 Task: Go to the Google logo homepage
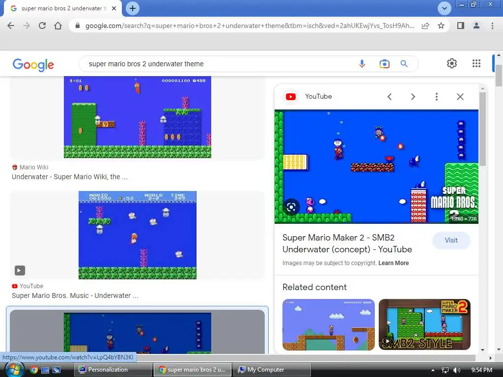33,64
